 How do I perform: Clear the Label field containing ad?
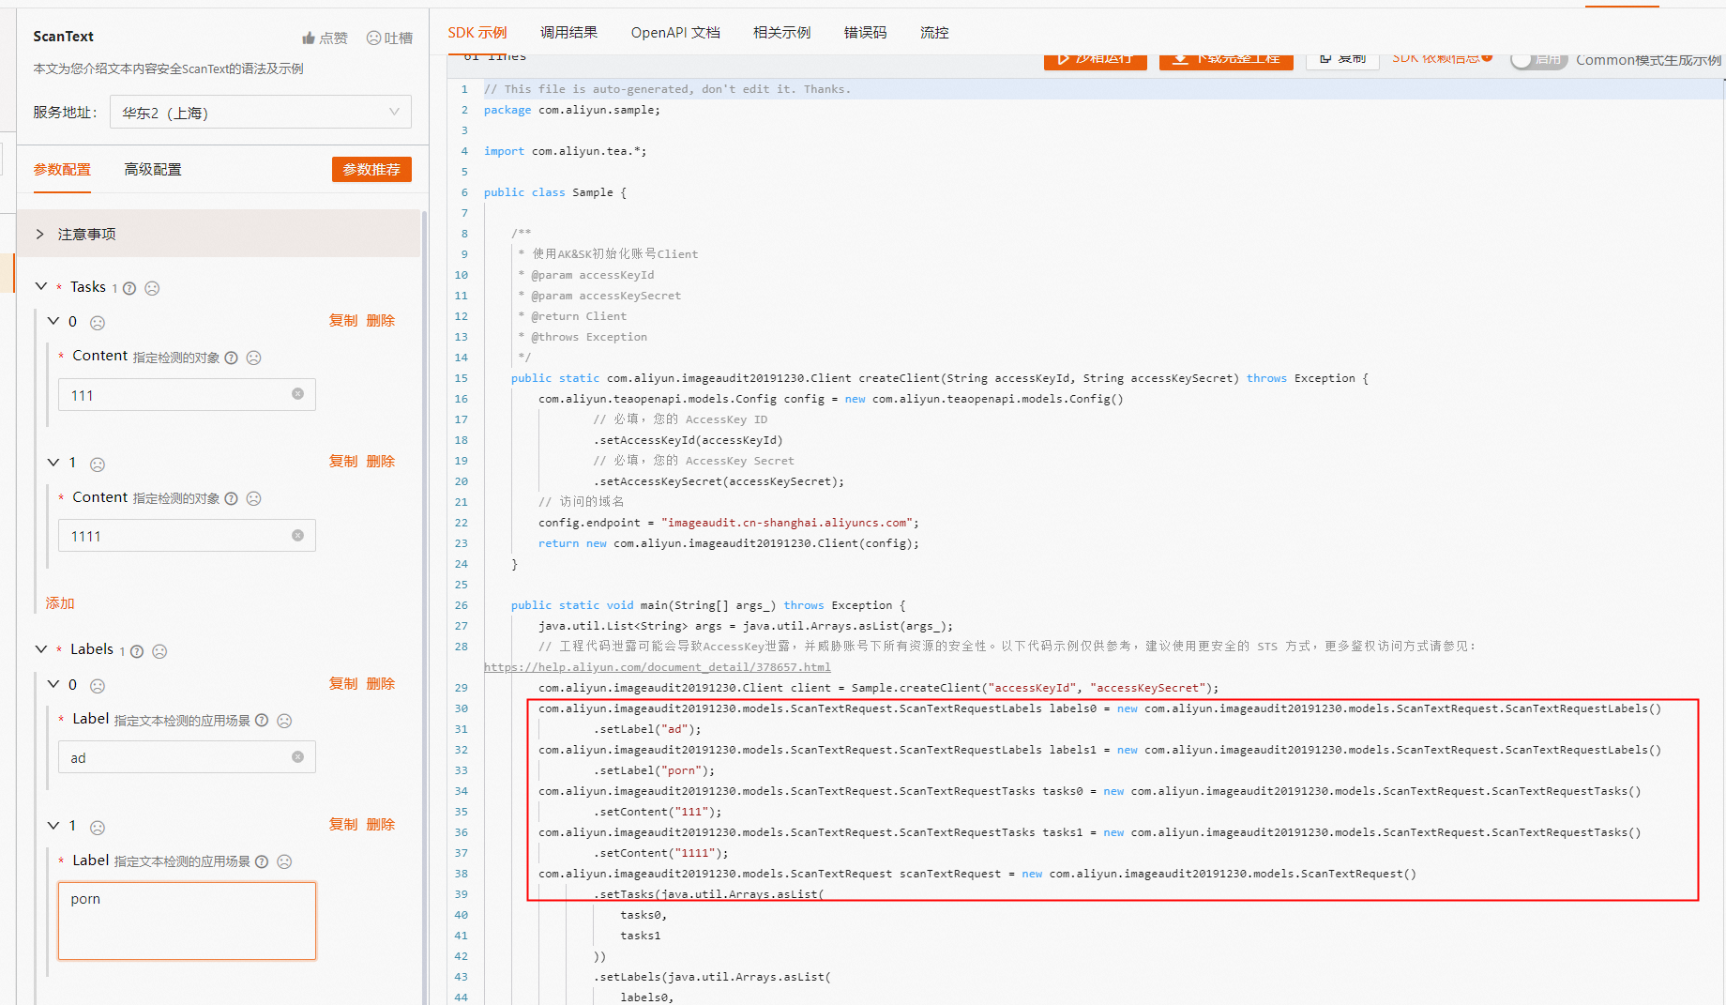click(297, 756)
